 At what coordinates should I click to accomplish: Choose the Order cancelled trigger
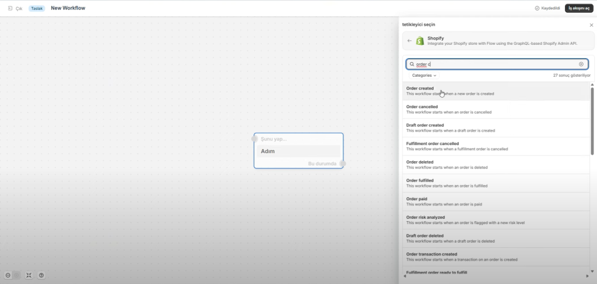422,107
